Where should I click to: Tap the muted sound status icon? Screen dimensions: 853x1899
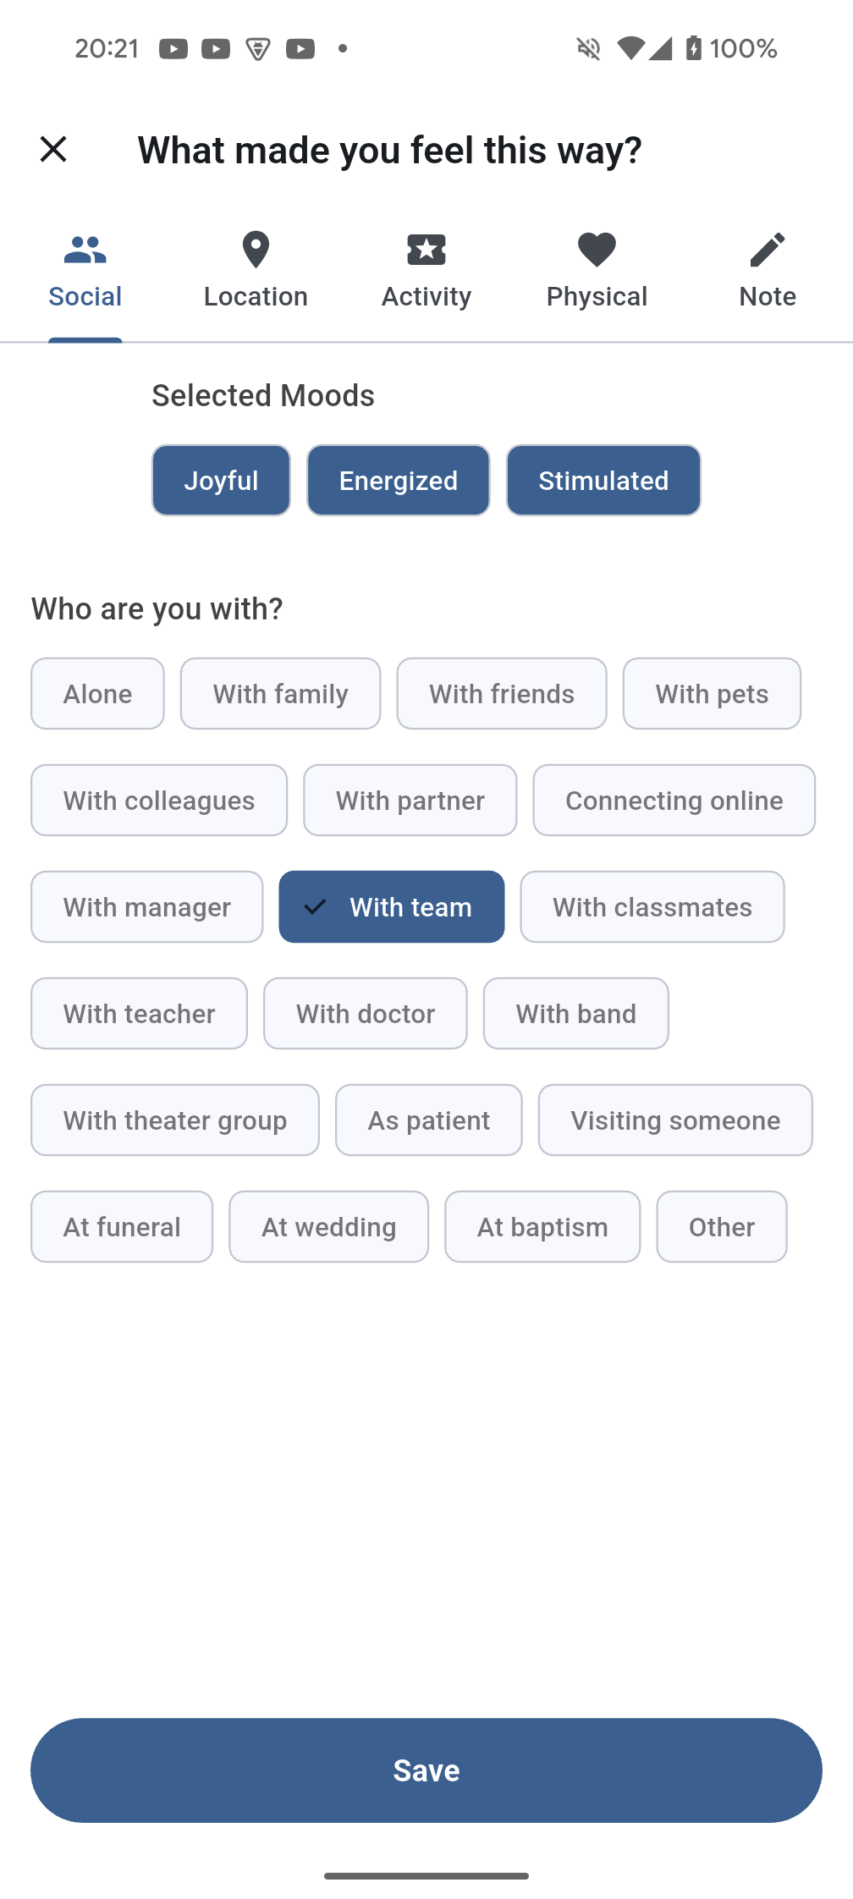click(x=588, y=48)
